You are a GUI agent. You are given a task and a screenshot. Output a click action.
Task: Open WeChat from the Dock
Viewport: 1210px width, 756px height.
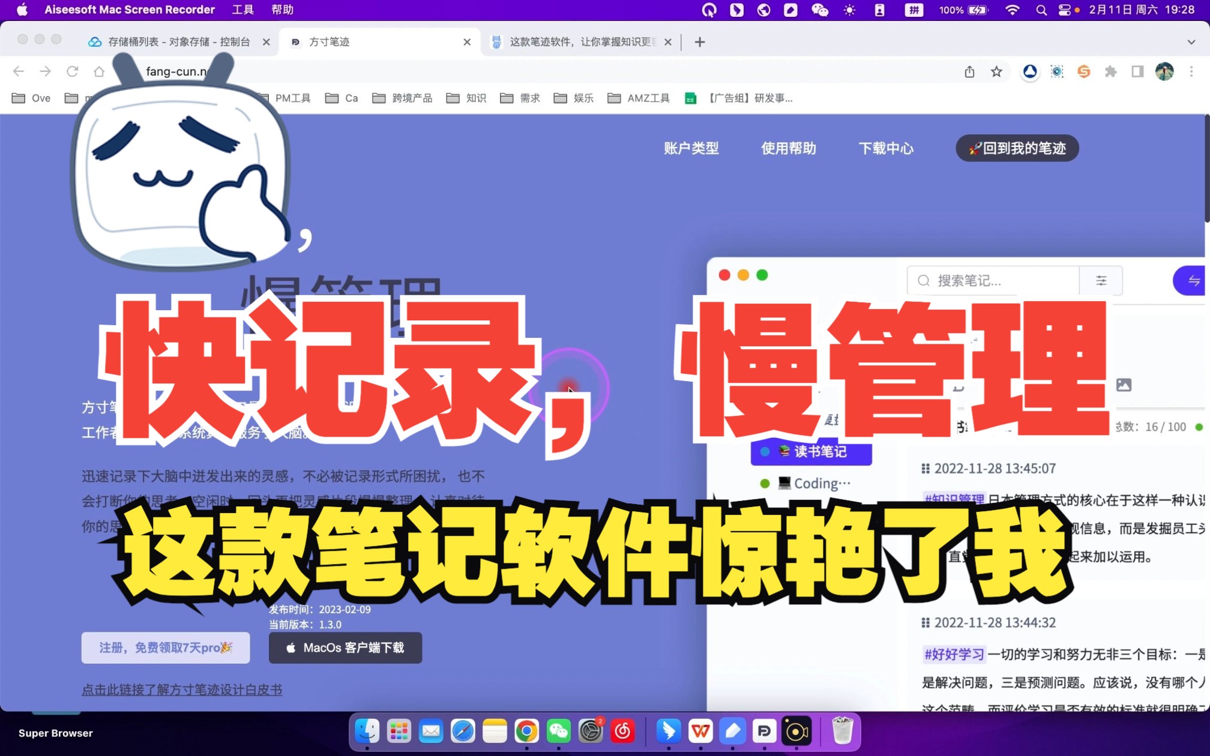click(559, 731)
